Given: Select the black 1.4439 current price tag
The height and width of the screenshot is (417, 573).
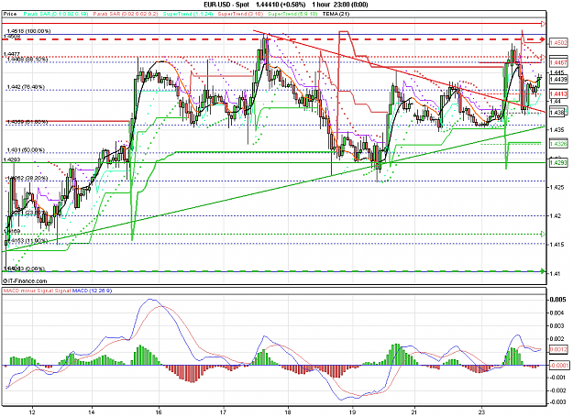Looking at the screenshot, I should 558,79.
